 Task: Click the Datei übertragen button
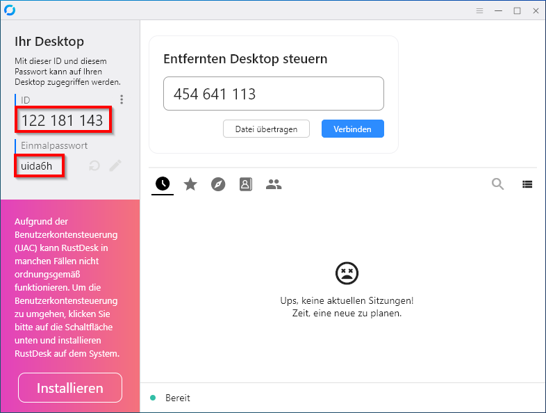click(x=266, y=129)
